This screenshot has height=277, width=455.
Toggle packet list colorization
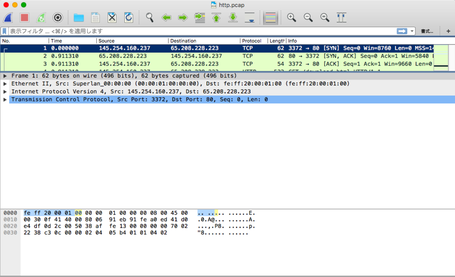pyautogui.click(x=271, y=18)
